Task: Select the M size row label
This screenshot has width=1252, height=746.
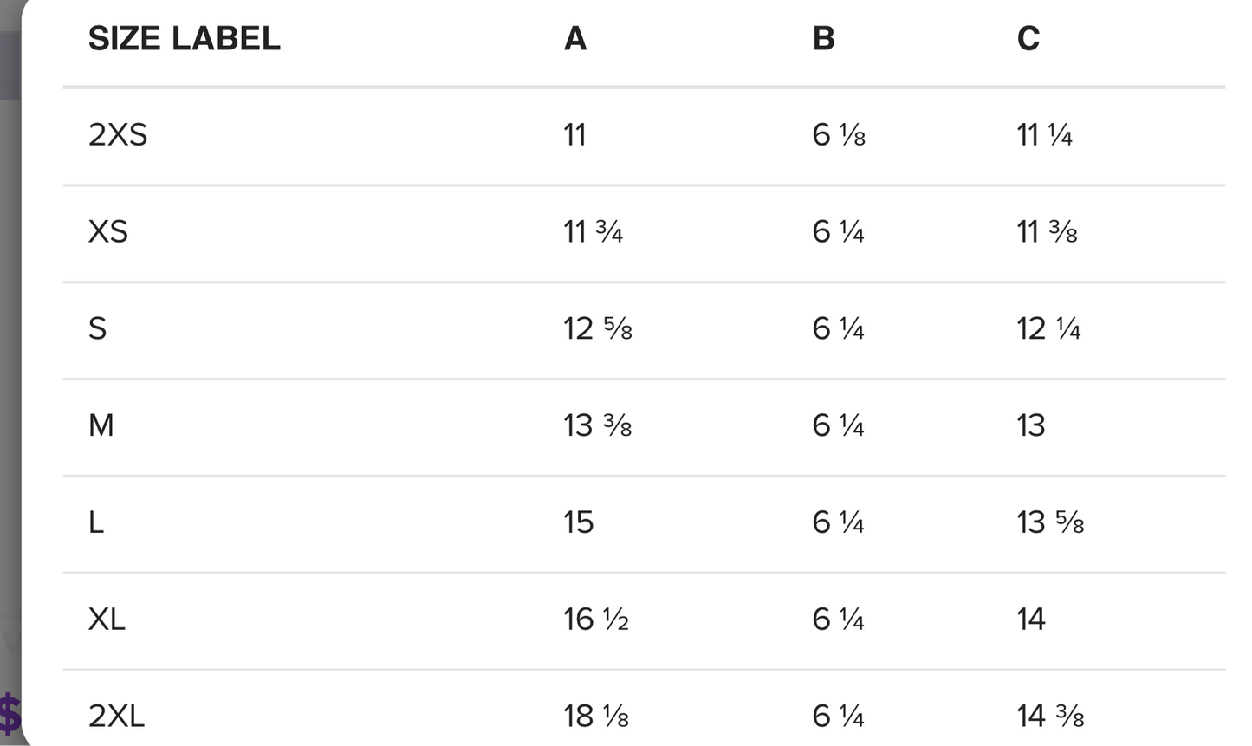Action: pyautogui.click(x=101, y=425)
